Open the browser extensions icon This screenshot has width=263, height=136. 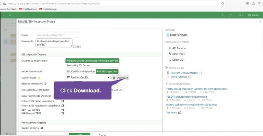253,3
